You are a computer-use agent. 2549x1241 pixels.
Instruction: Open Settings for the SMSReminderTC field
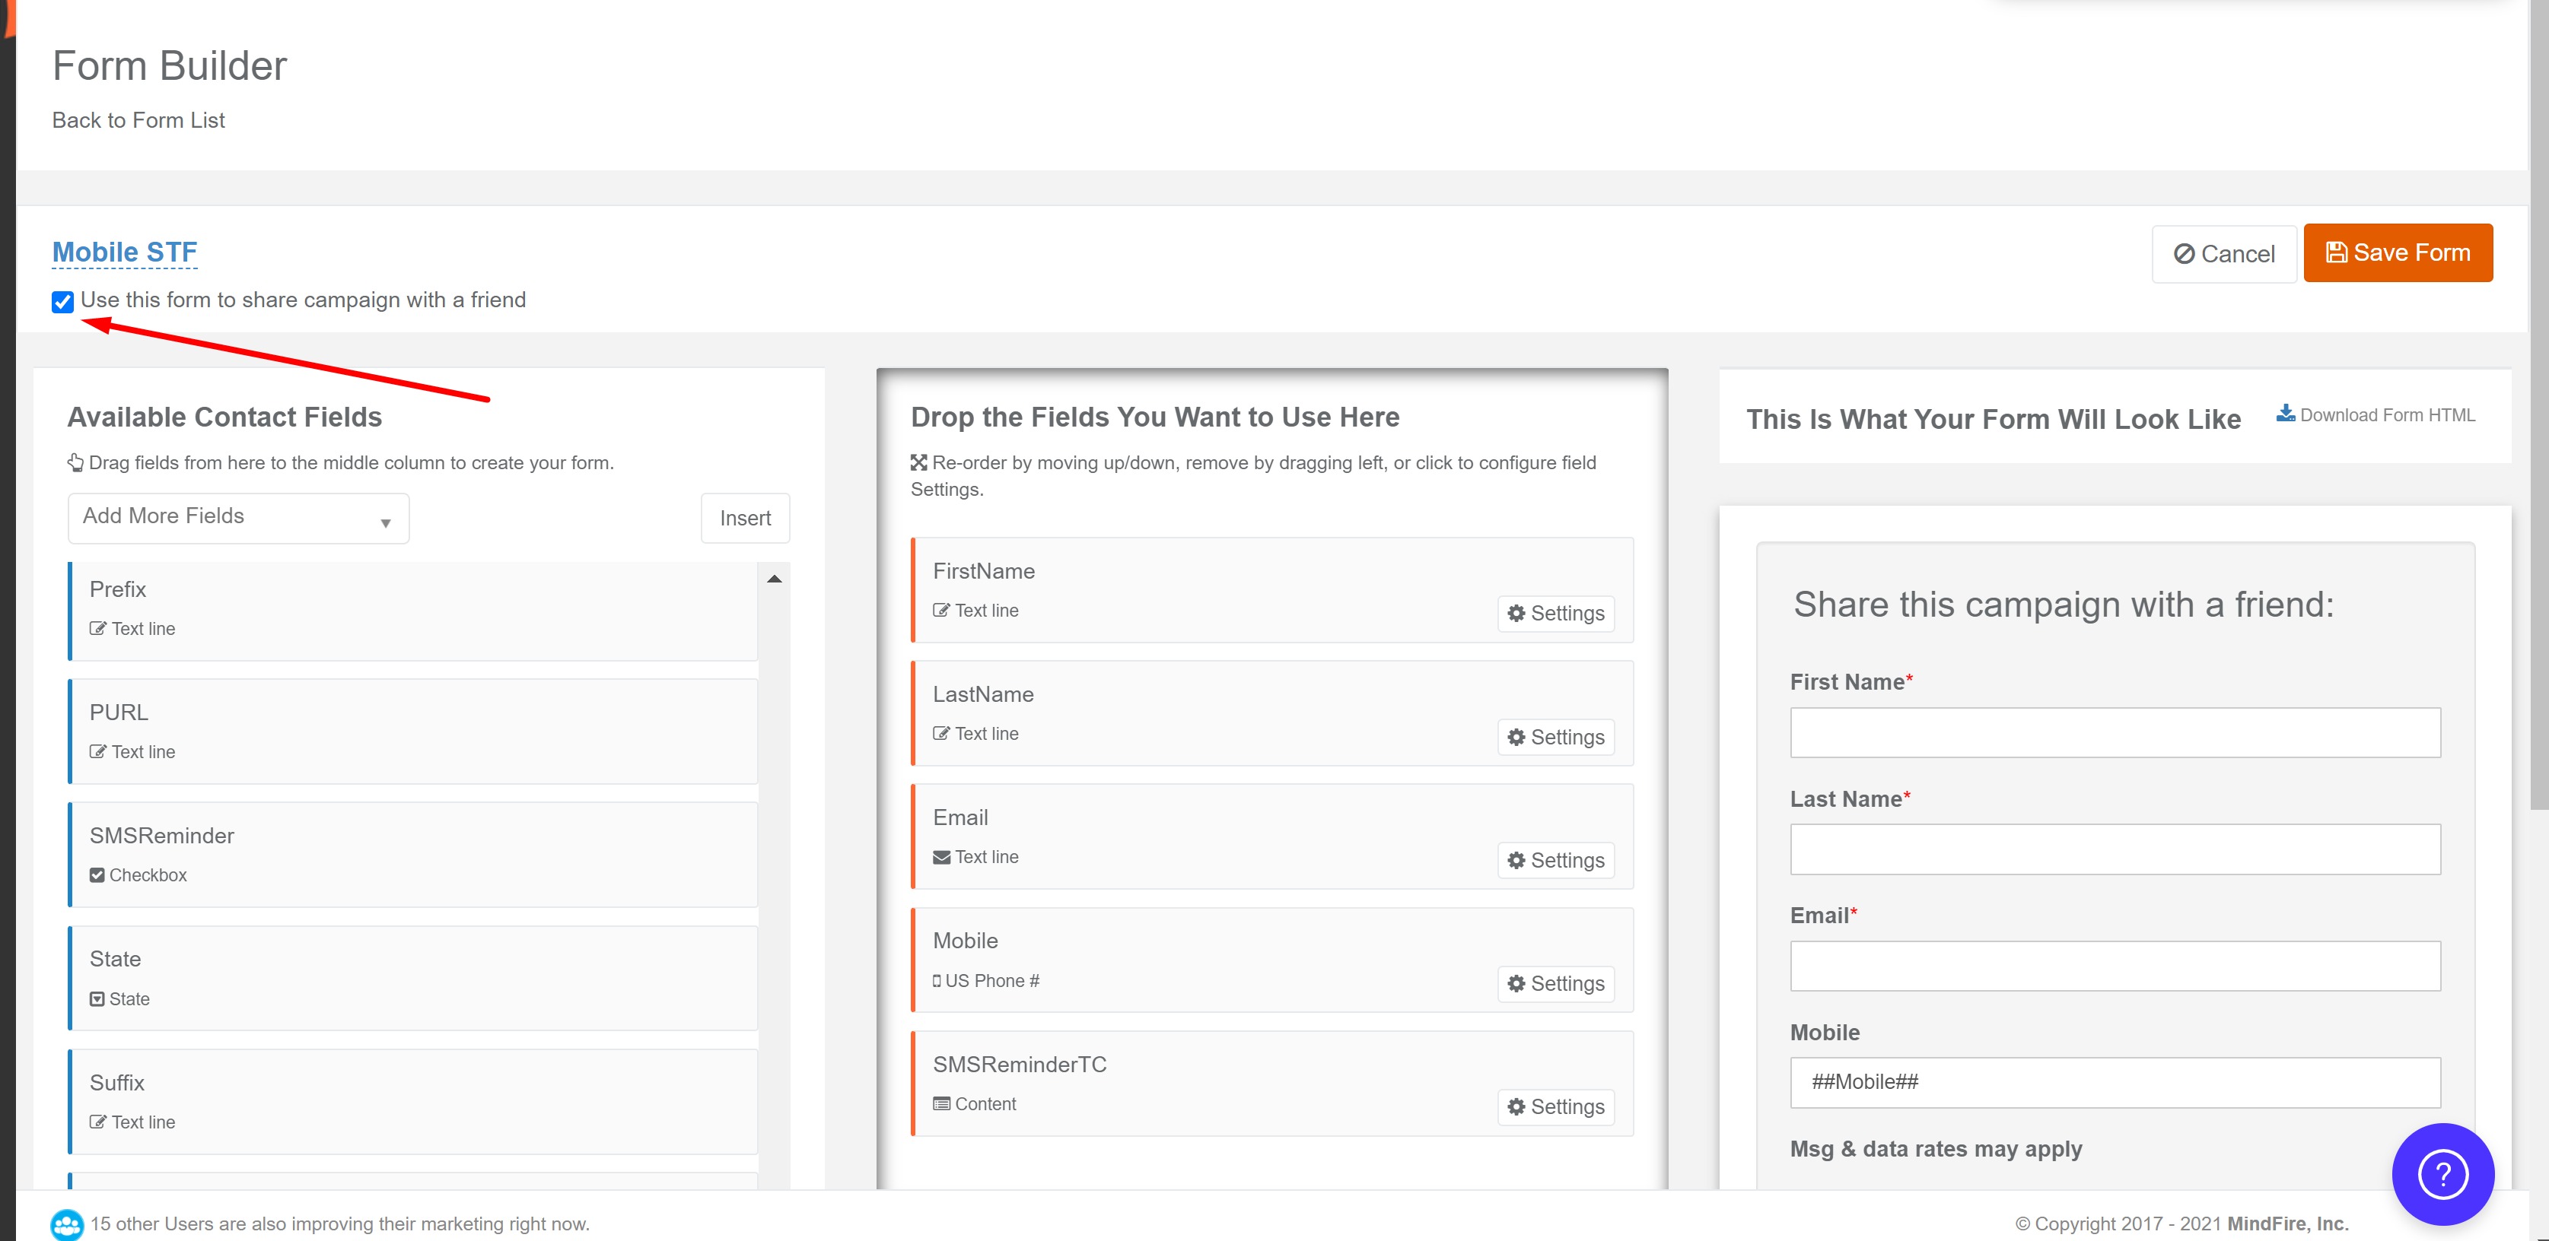[1555, 1106]
